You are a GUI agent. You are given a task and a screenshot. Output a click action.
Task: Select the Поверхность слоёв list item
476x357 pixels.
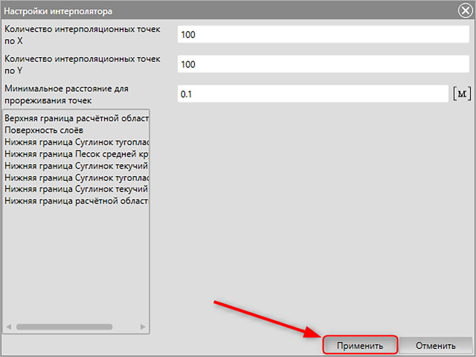point(76,130)
